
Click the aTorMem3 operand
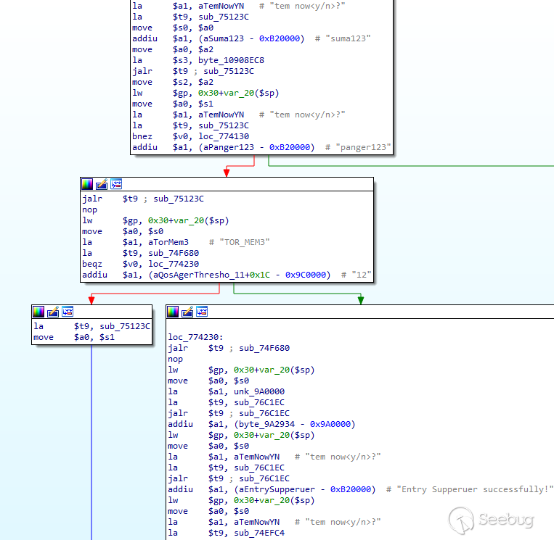(x=168, y=242)
